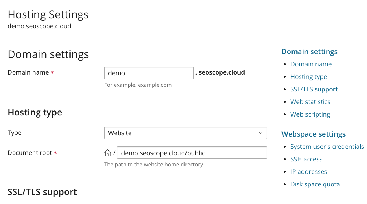
Task: Click the 'Domain name' field label
Action: (x=28, y=72)
